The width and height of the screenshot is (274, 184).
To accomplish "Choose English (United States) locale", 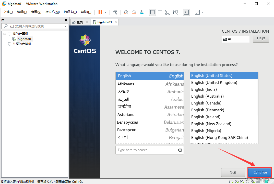I will pyautogui.click(x=224, y=76).
